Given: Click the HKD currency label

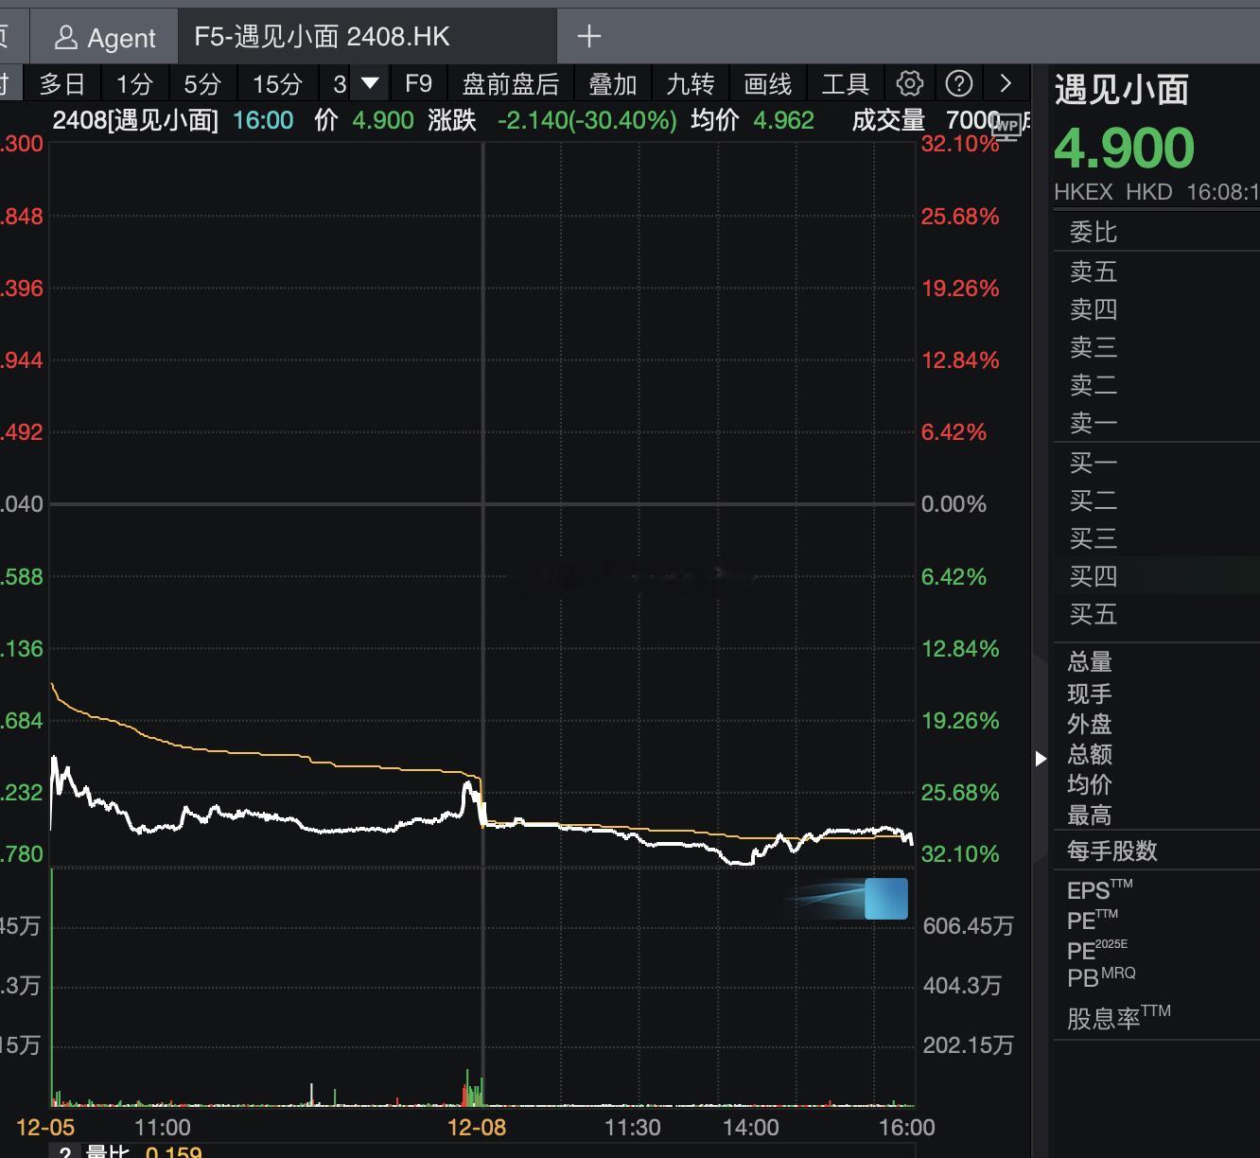Looking at the screenshot, I should click(1149, 192).
